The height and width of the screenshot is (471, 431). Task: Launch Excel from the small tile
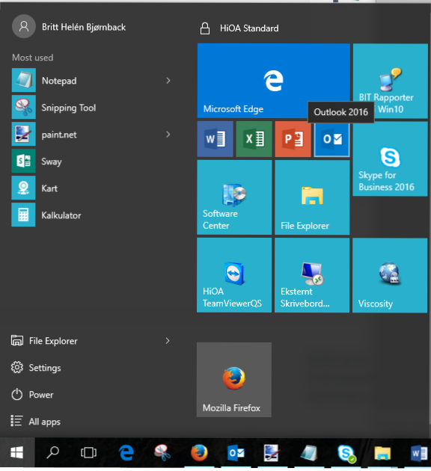pyautogui.click(x=254, y=139)
